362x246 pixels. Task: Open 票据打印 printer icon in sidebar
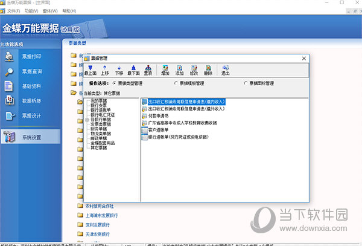(x=9, y=57)
